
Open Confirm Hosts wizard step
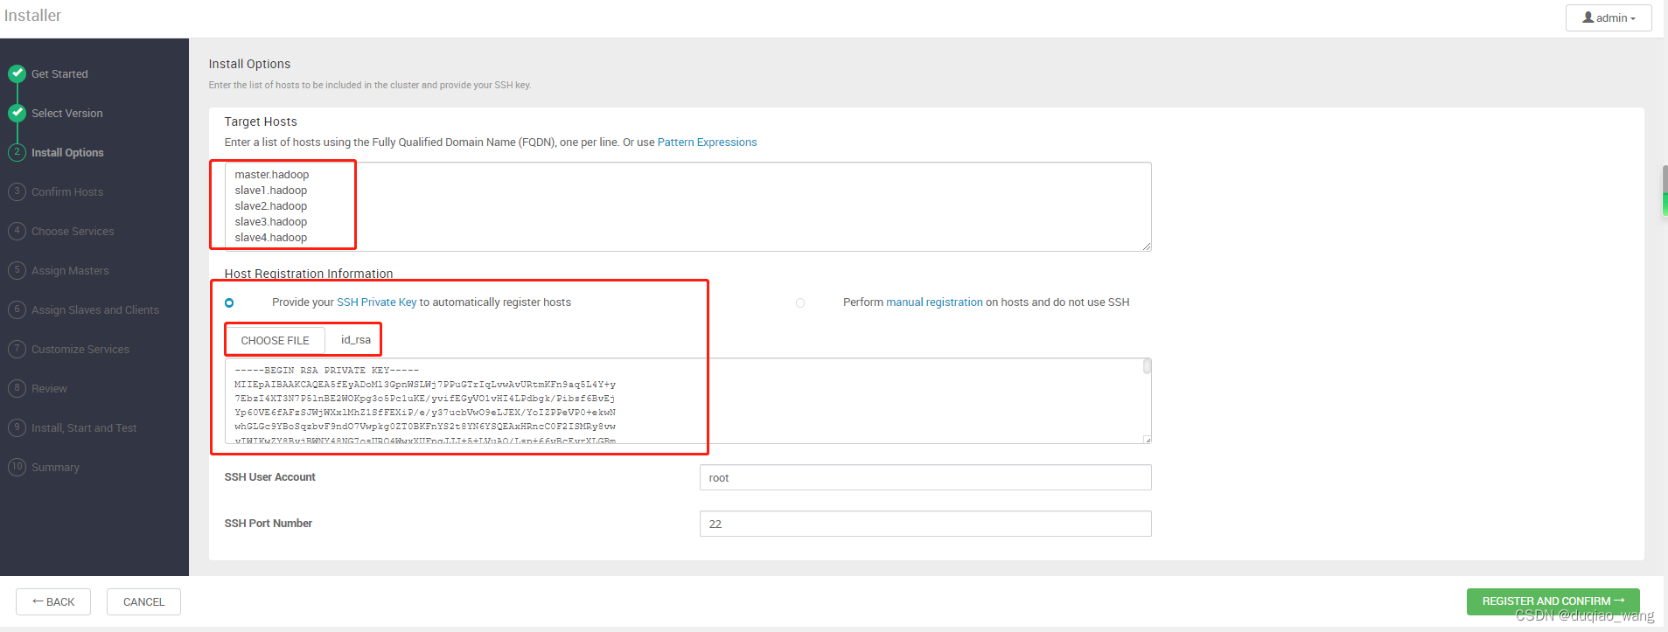67,192
